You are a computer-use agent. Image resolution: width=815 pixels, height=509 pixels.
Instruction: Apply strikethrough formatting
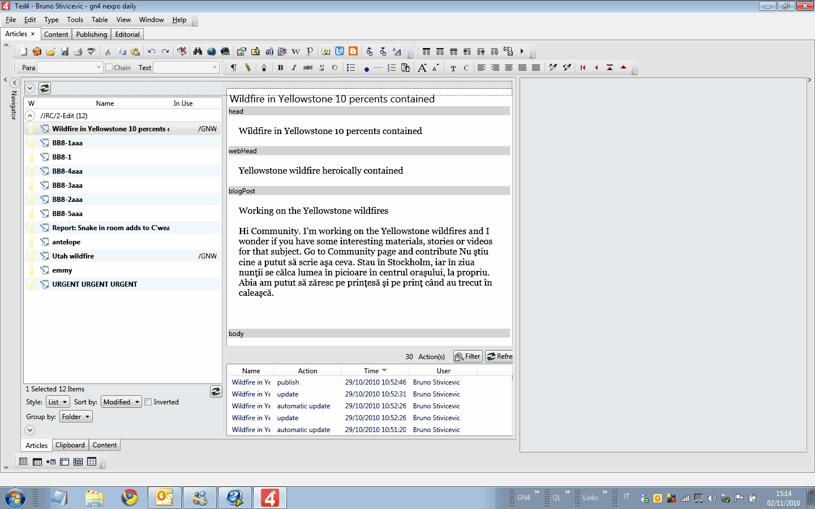pyautogui.click(x=308, y=68)
